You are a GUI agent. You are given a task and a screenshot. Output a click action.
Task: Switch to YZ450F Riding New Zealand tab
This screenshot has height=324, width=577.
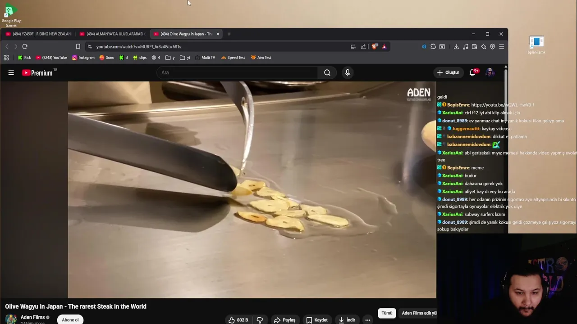coord(38,34)
